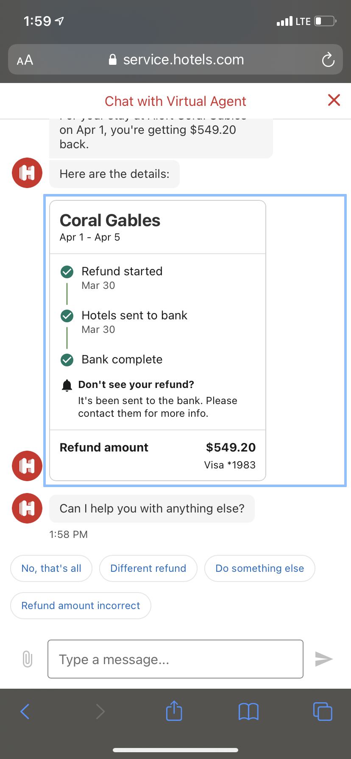Tap the "Hotels sent to bank" checkmark step
Screen dimensions: 351x759
tap(67, 316)
